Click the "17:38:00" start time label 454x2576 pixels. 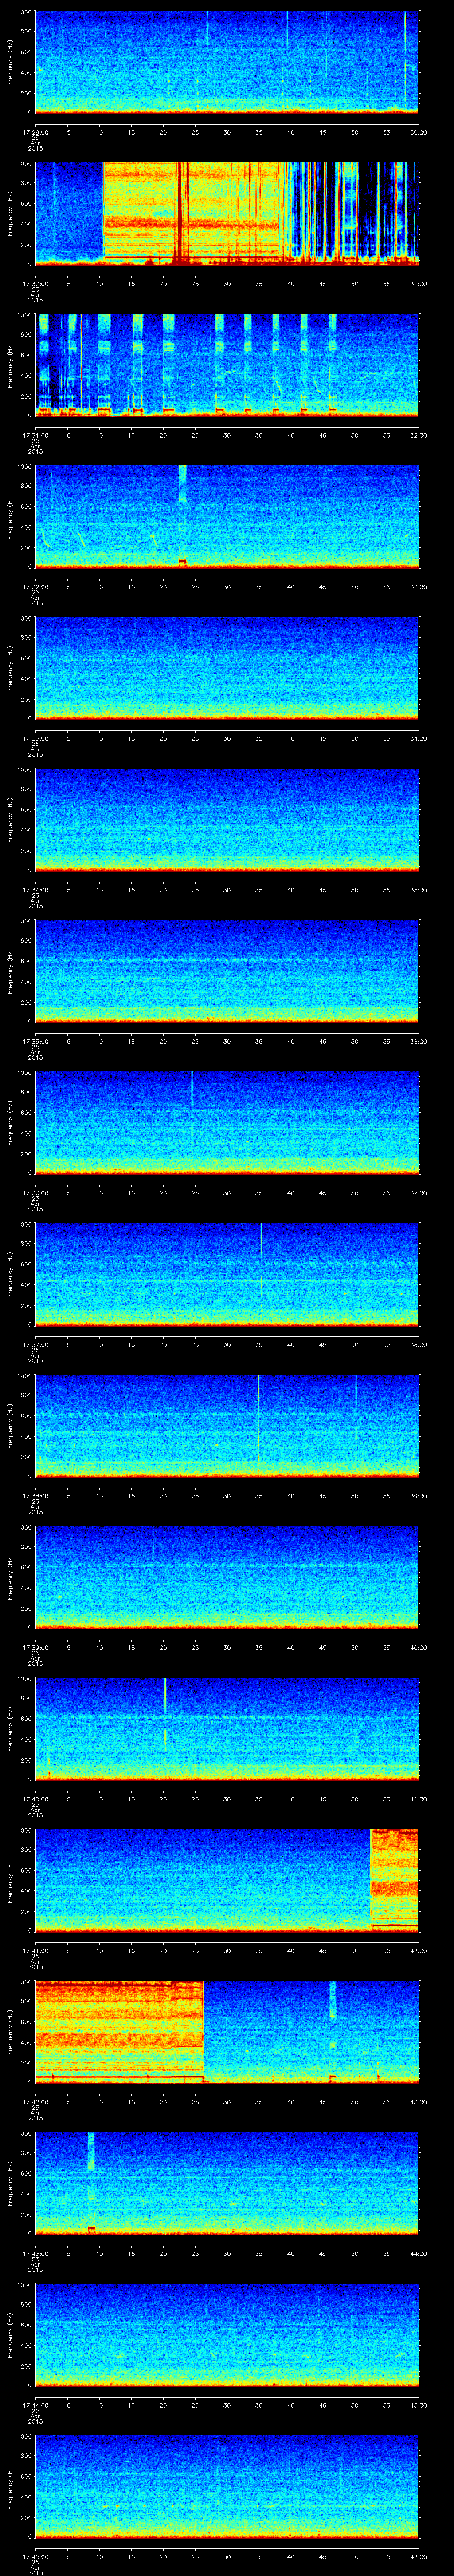(x=35, y=1495)
